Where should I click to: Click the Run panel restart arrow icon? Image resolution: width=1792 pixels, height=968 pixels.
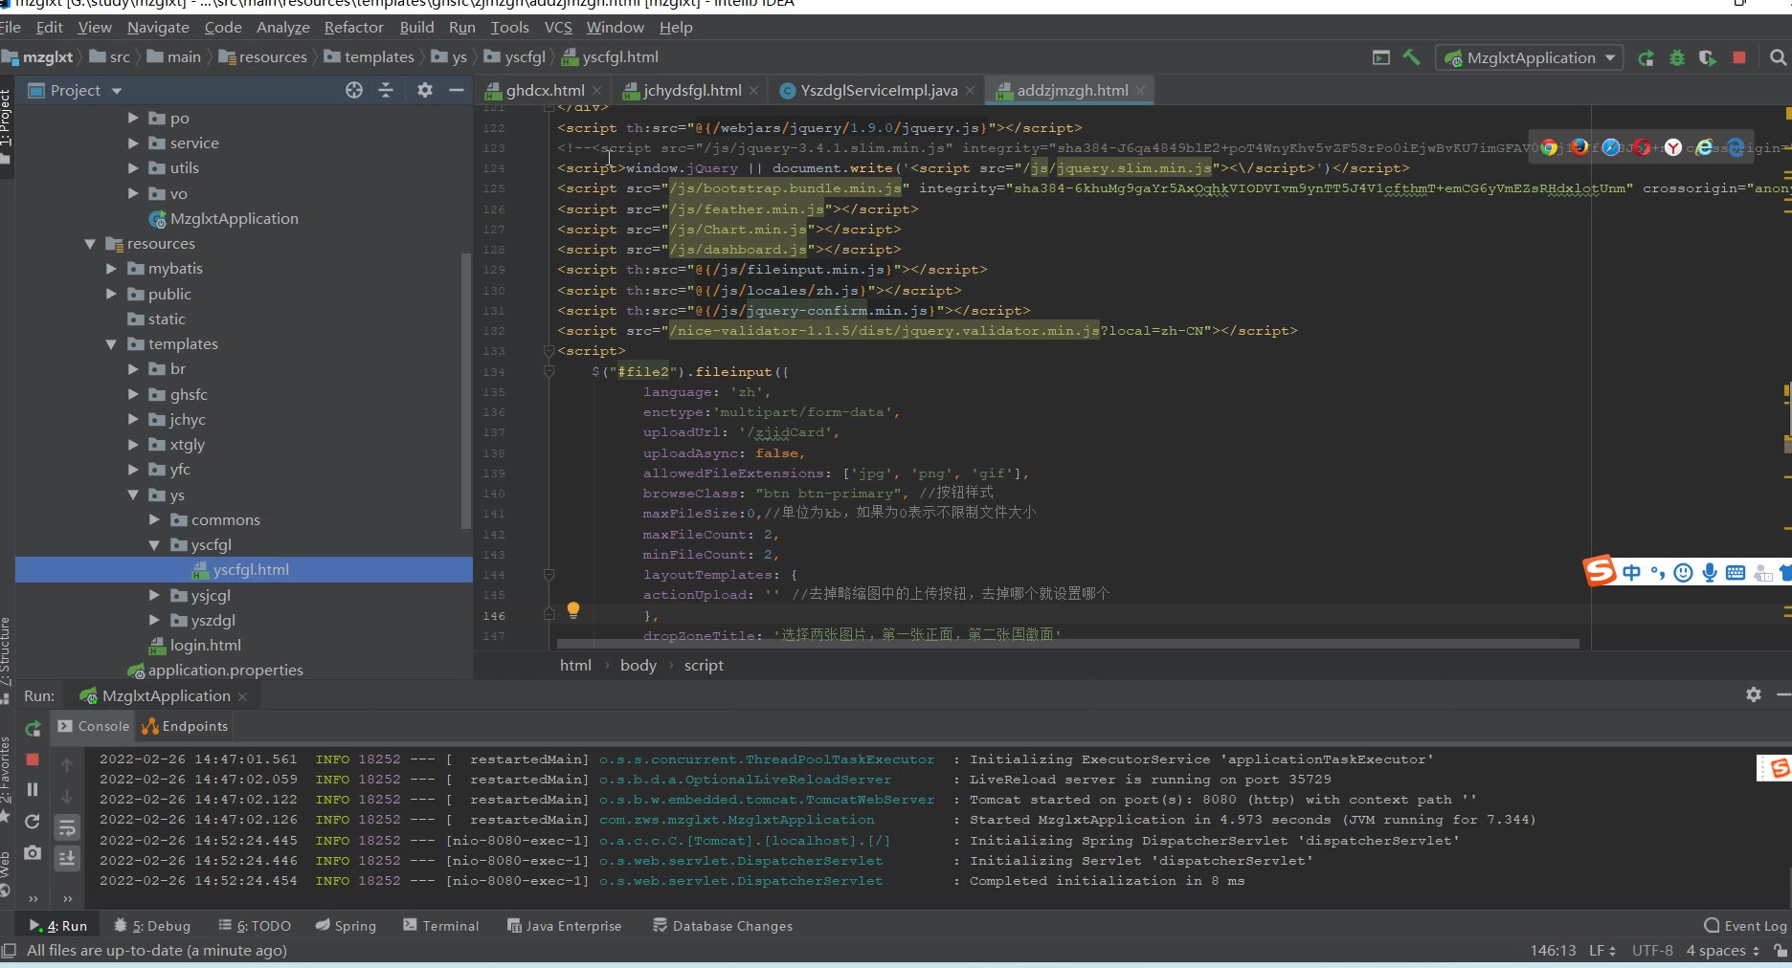(32, 822)
